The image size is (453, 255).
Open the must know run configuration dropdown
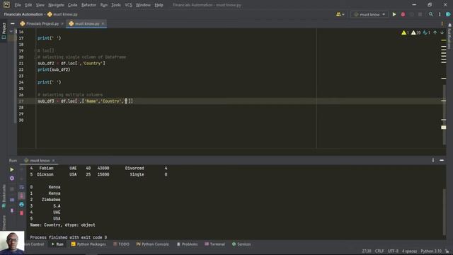tap(369, 14)
